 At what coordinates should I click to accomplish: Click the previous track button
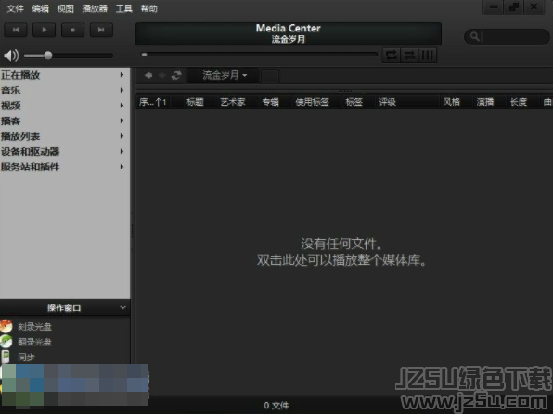pyautogui.click(x=16, y=30)
